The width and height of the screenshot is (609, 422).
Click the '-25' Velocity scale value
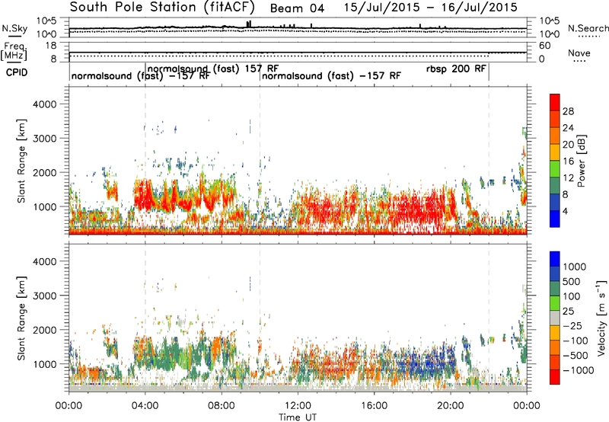tap(572, 326)
